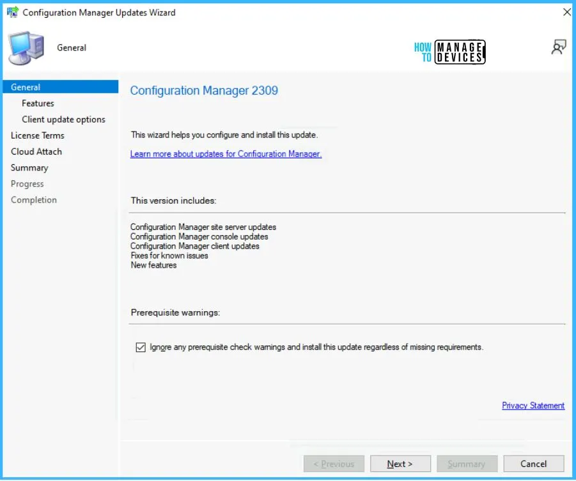Go to the Features sub-step
This screenshot has width=576, height=481.
point(38,103)
